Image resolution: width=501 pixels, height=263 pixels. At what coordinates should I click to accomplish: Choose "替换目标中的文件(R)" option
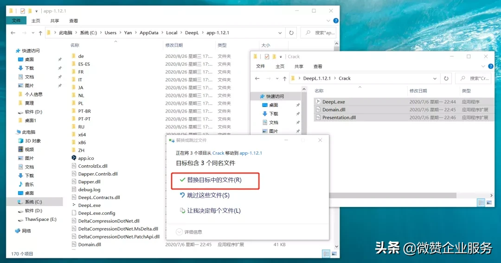point(215,180)
